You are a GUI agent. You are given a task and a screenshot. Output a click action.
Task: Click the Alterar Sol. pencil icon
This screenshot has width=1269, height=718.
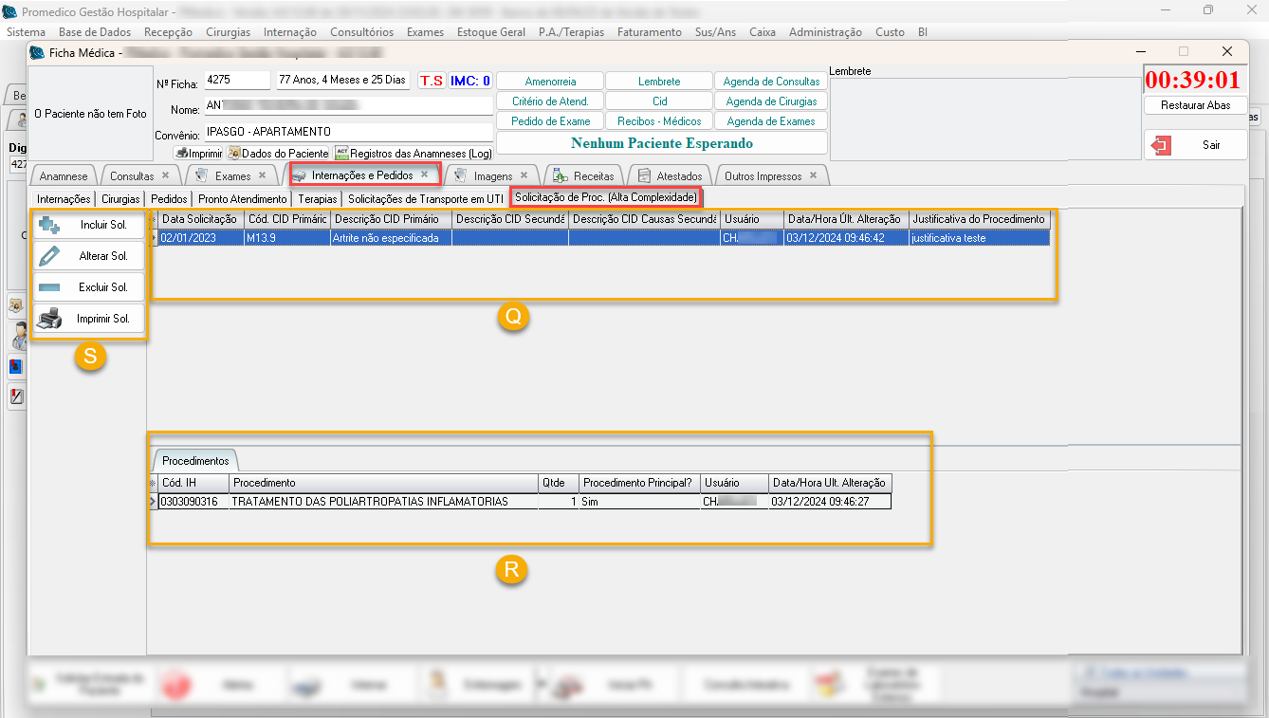click(49, 256)
